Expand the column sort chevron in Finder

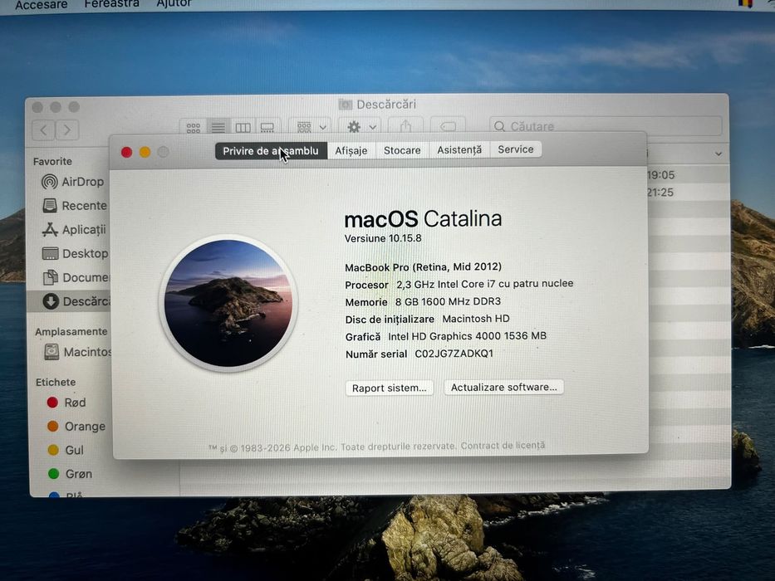(x=719, y=154)
